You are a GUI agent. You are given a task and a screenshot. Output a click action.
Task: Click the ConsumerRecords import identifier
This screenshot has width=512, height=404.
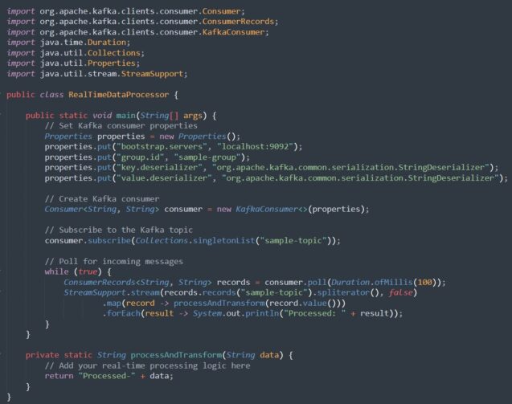(238, 22)
